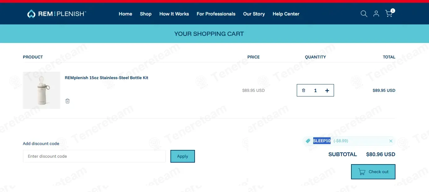Open the search magnifier icon
The width and height of the screenshot is (429, 192).
coord(364,14)
